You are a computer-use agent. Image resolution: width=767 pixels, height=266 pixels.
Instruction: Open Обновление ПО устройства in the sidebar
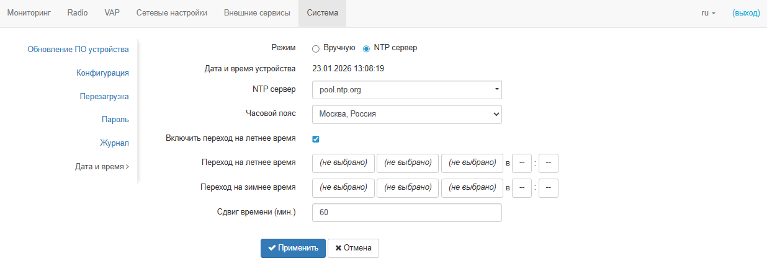point(78,50)
